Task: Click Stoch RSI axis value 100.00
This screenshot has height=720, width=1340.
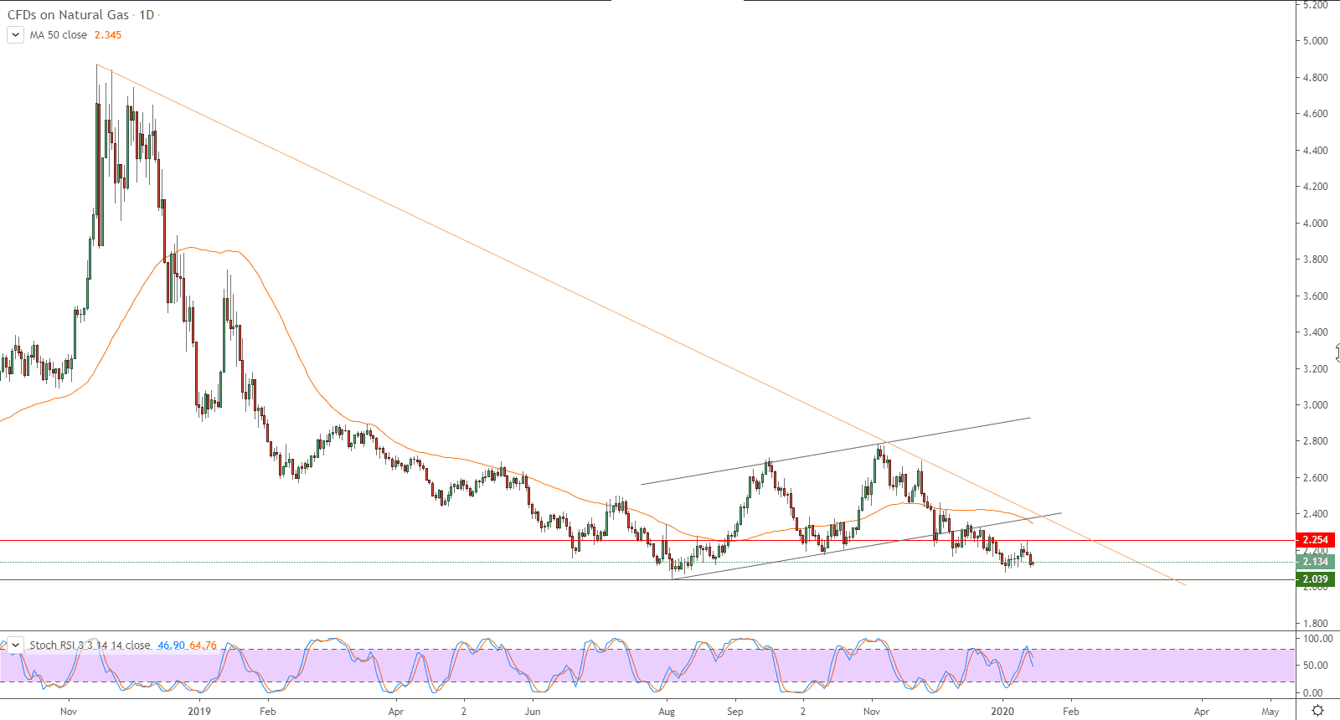Action: coord(1318,639)
